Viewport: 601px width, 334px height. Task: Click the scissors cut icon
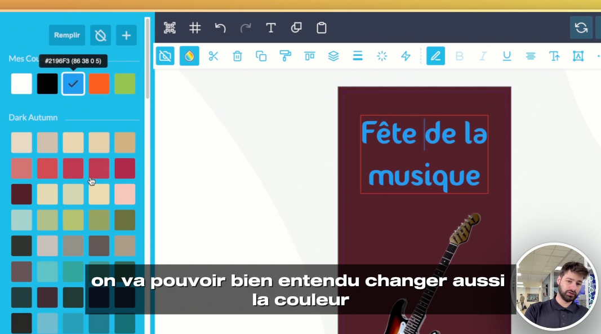pos(213,56)
